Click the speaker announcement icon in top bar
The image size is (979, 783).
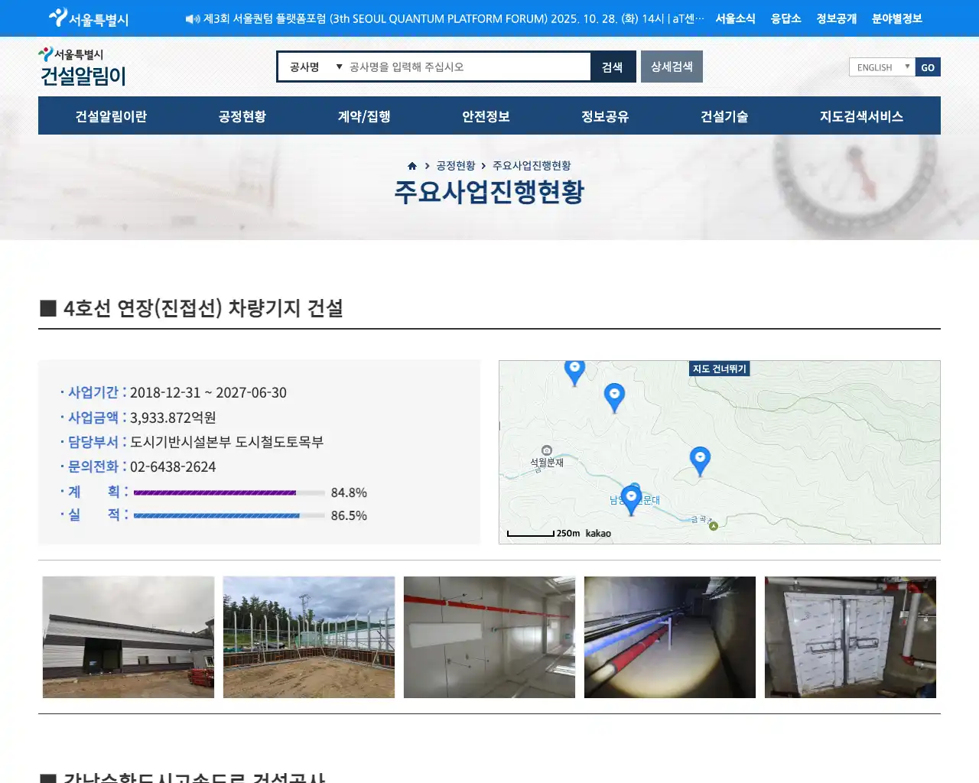(192, 19)
